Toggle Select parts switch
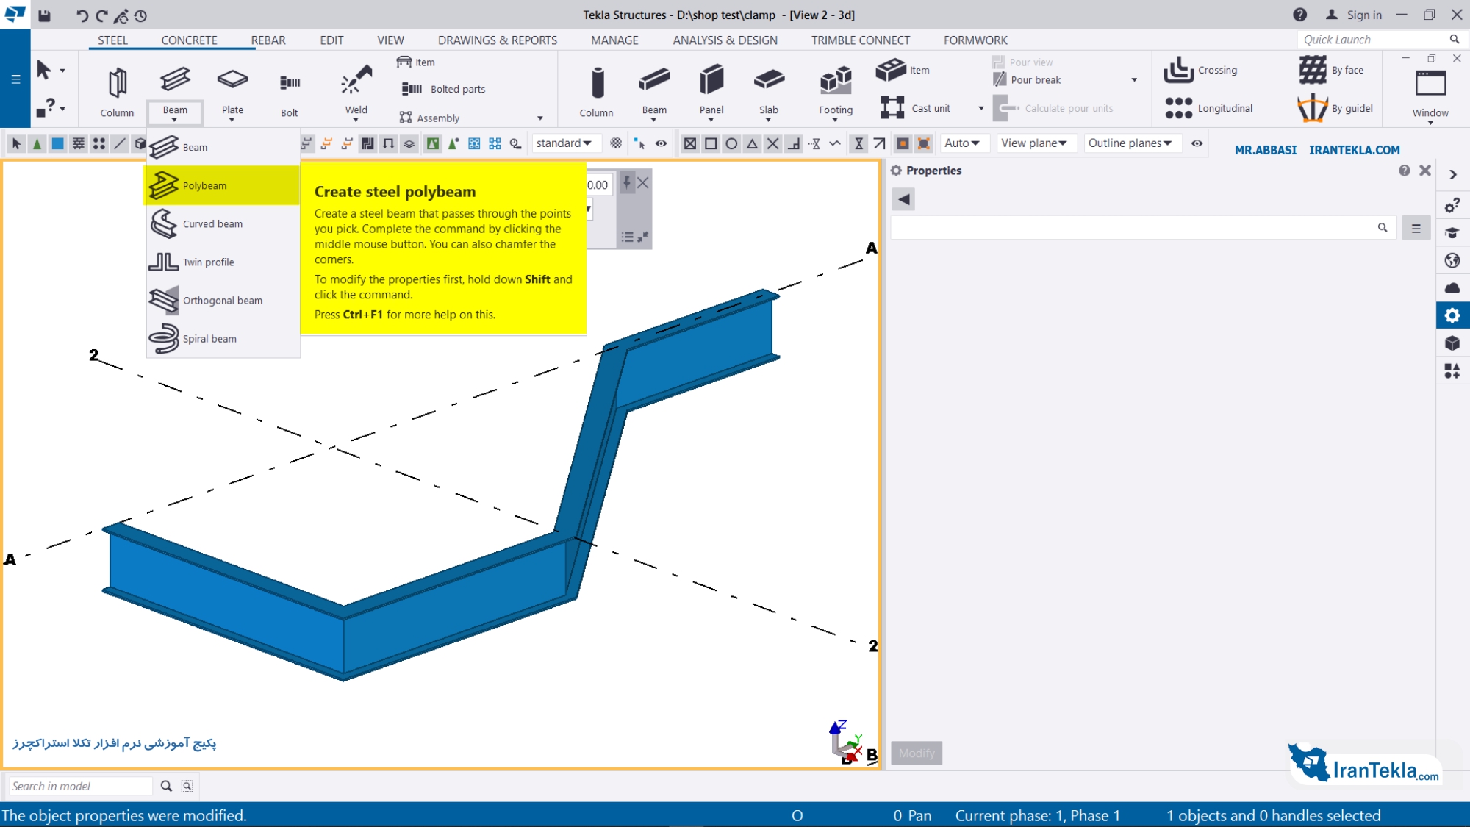Screen dimensions: 1470x827 pos(57,143)
